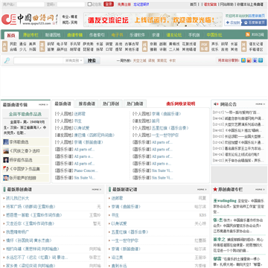Open 京调（新笛曲谱）in 最新制谱记谱
Image resolution: width=268 pixels, height=268 pixels.
click(x=126, y=249)
